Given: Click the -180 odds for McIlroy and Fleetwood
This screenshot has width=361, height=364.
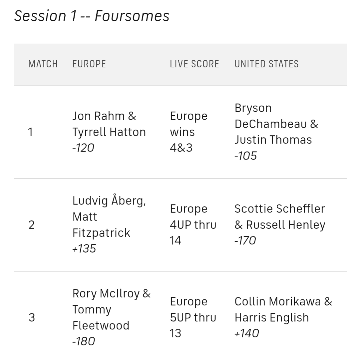Looking at the screenshot, I should pyautogui.click(x=83, y=342).
